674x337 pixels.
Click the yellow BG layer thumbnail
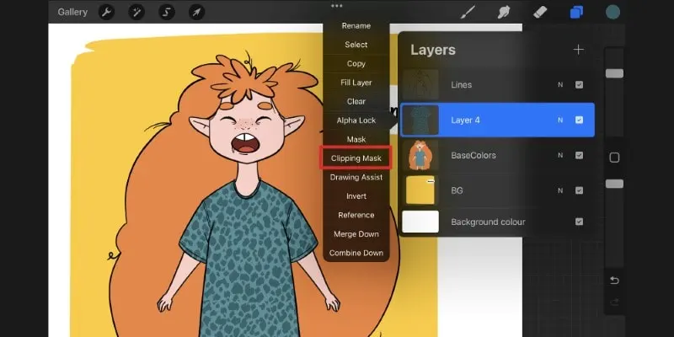click(x=420, y=190)
